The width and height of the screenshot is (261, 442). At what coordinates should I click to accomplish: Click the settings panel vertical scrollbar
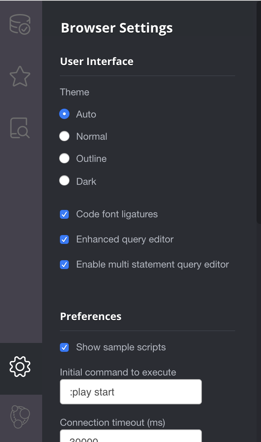click(x=259, y=113)
